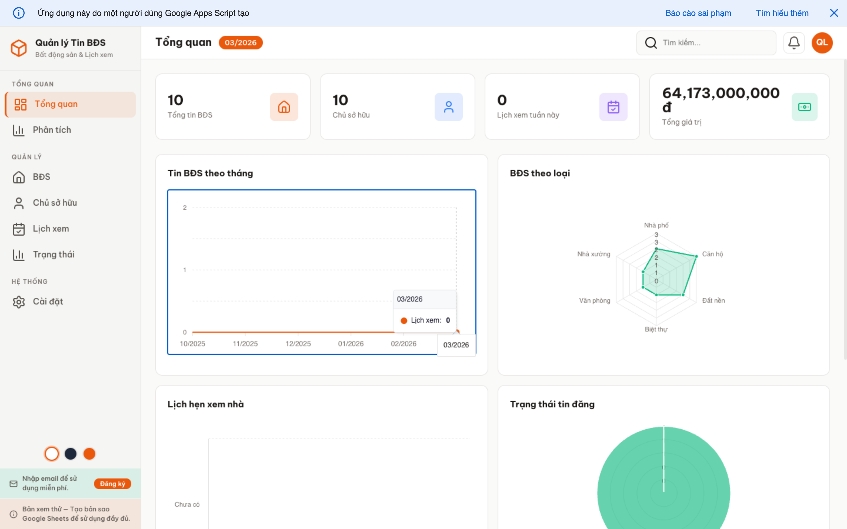Screen dimensions: 847x529
Task: Click the Trạng thái bar chart icon
Action: 19,254
